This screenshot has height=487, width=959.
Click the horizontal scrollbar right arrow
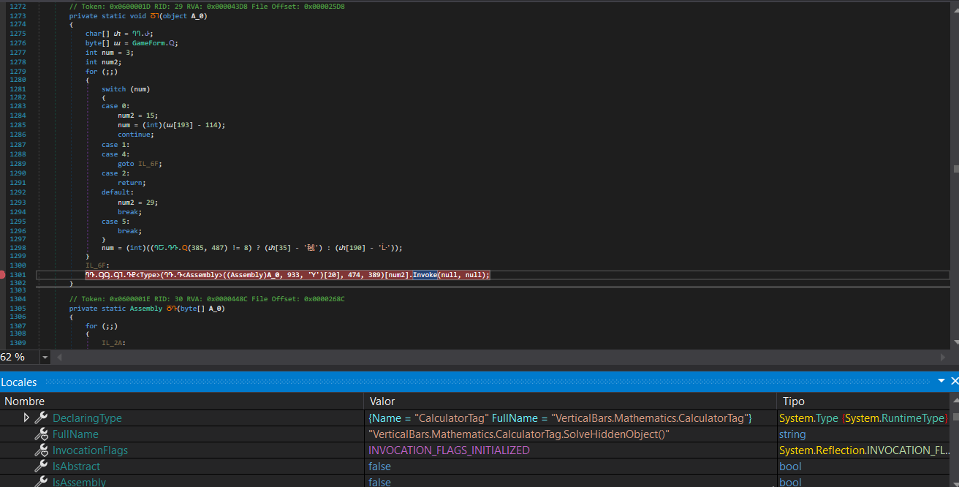click(944, 358)
